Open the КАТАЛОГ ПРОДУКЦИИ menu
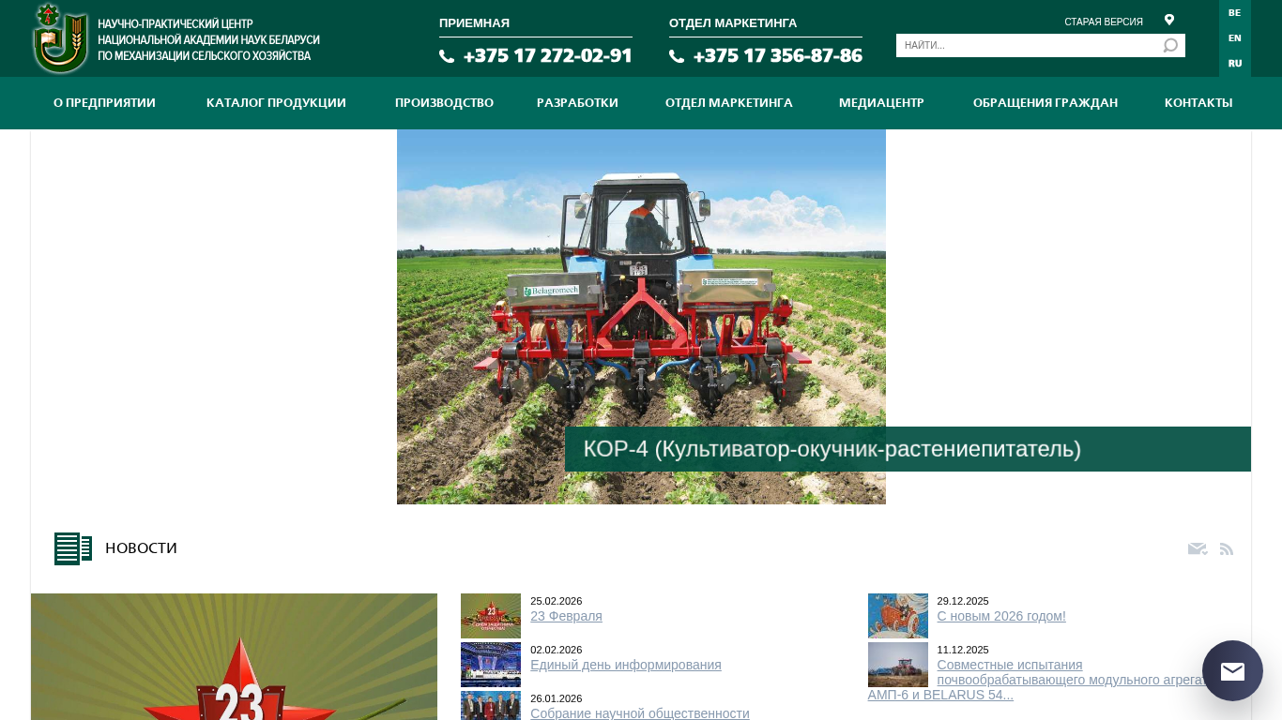Screen dimensions: 1282x720 pos(276,103)
